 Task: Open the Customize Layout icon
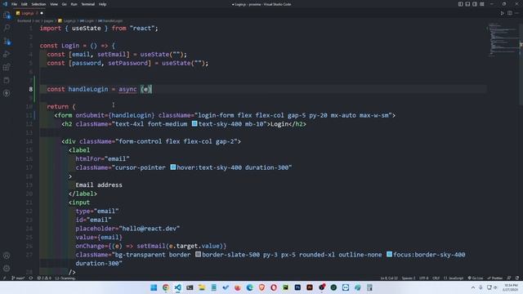pos(482,4)
